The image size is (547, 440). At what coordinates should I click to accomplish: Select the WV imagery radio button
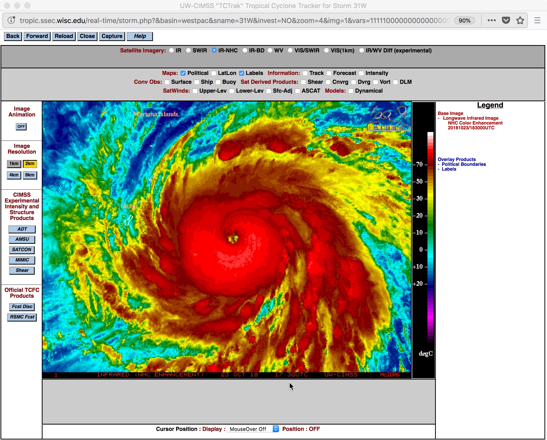(270, 50)
